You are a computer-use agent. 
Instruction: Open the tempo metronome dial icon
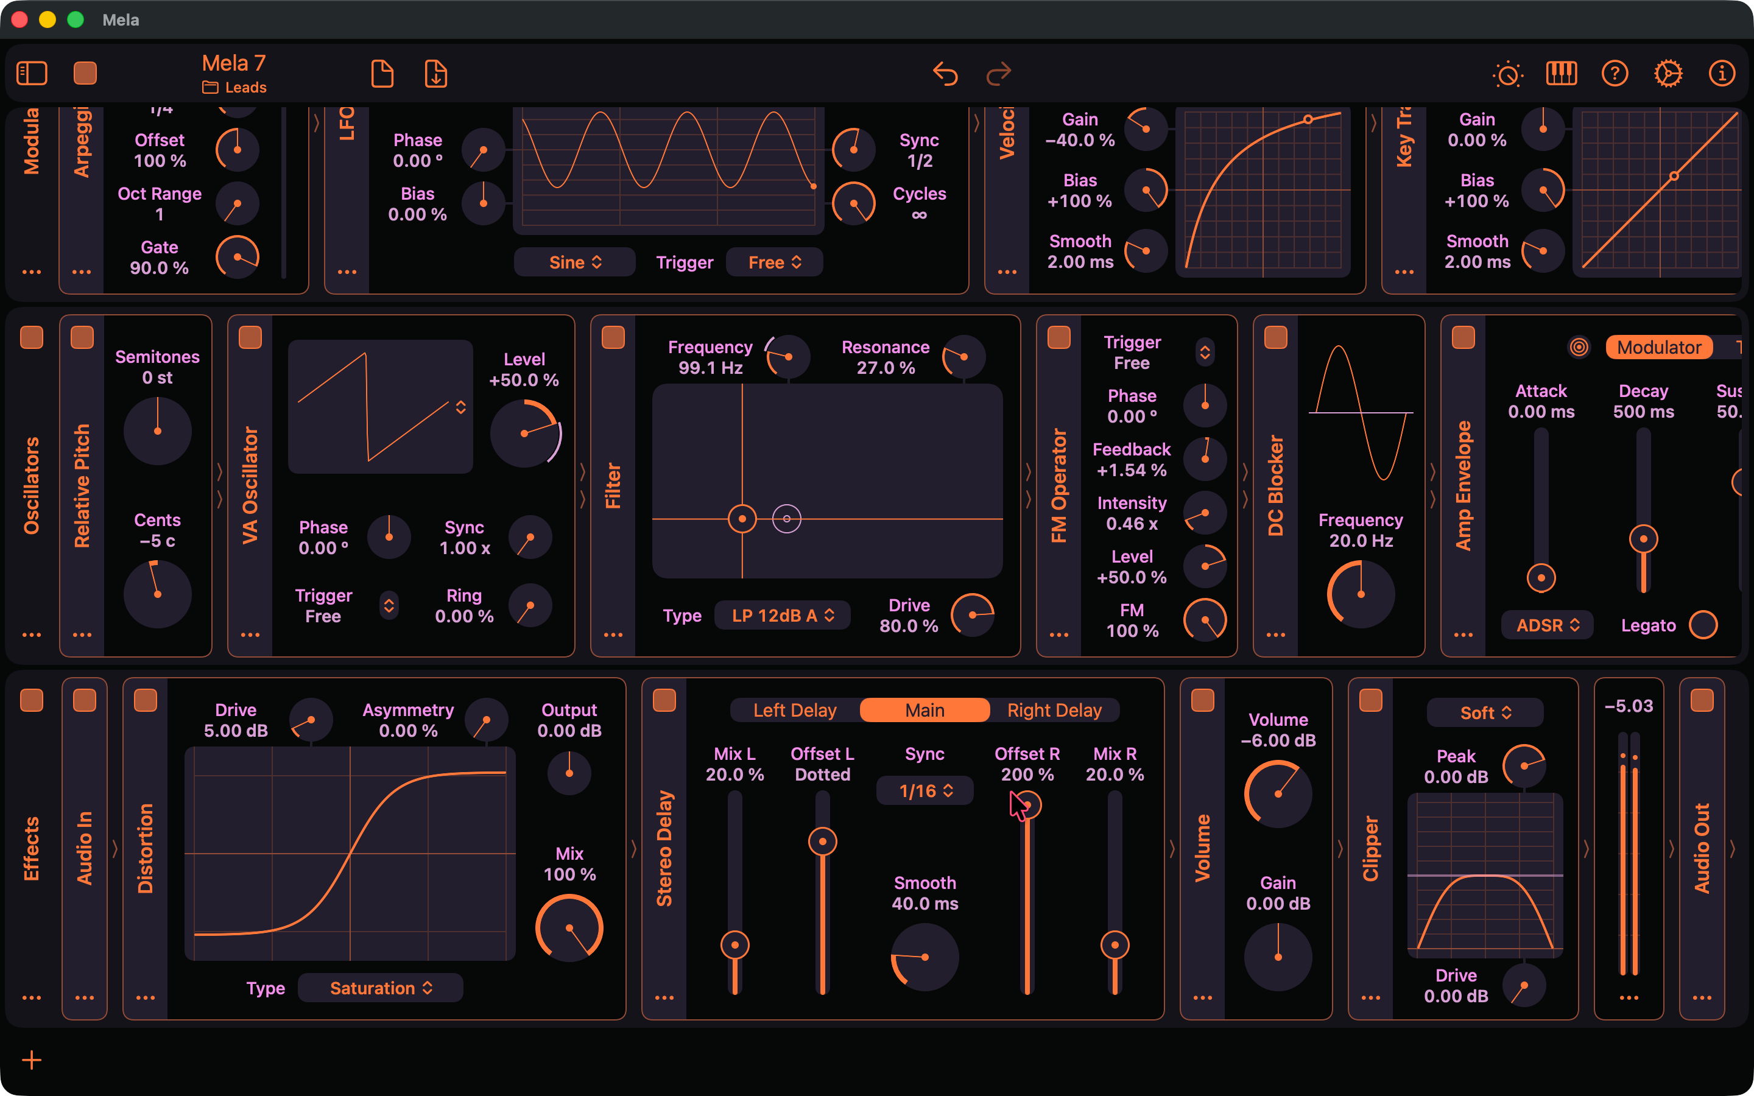pyautogui.click(x=1507, y=74)
